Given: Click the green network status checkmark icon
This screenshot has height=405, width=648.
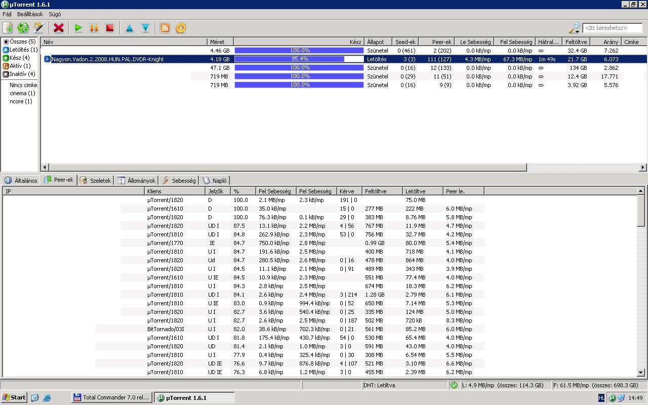Looking at the screenshot, I should tap(454, 385).
